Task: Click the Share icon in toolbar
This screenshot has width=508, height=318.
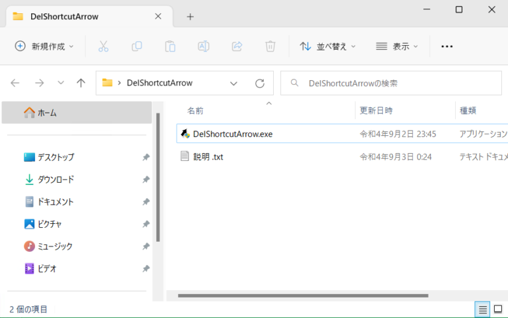Action: click(237, 46)
